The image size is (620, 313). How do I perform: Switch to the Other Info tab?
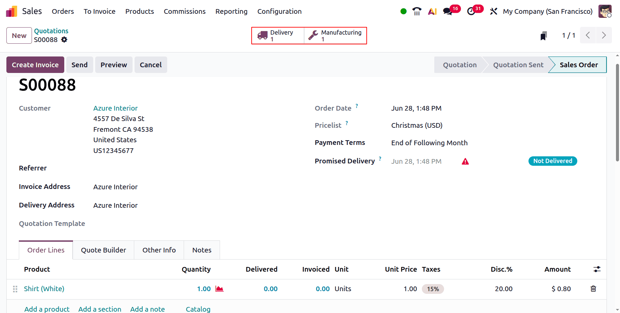(x=159, y=250)
